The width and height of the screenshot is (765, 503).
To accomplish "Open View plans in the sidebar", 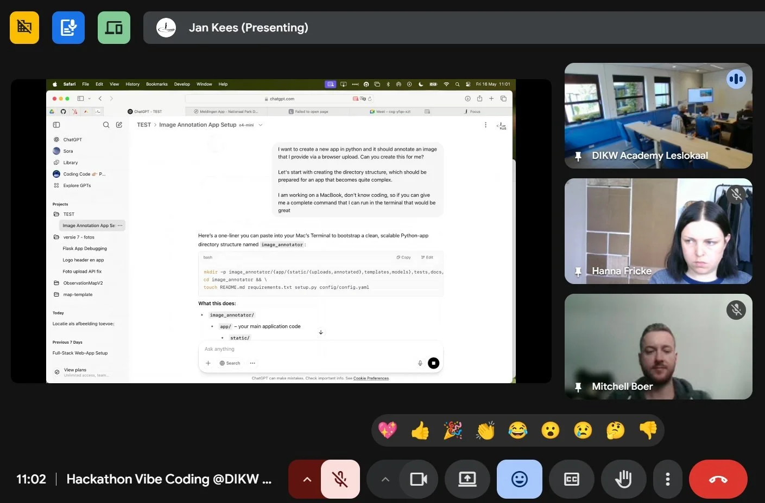I will 75,370.
